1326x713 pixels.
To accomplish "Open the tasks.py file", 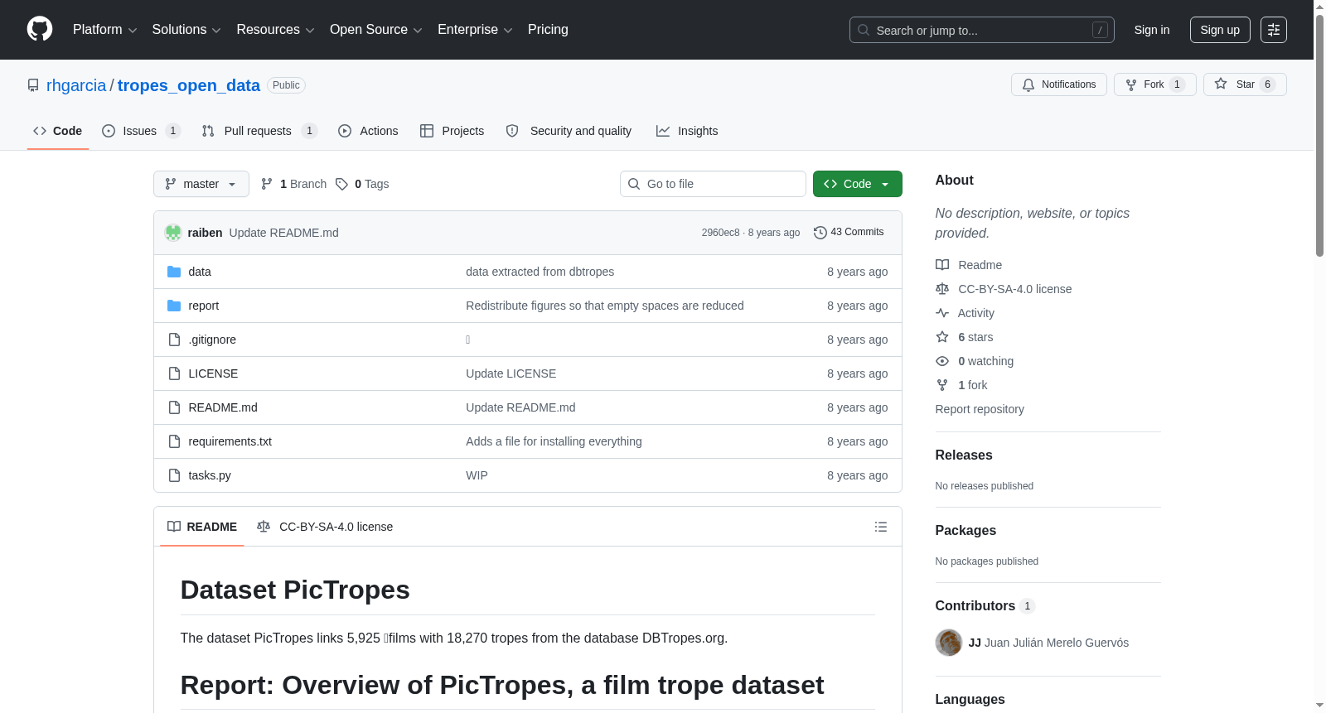I will click(210, 475).
